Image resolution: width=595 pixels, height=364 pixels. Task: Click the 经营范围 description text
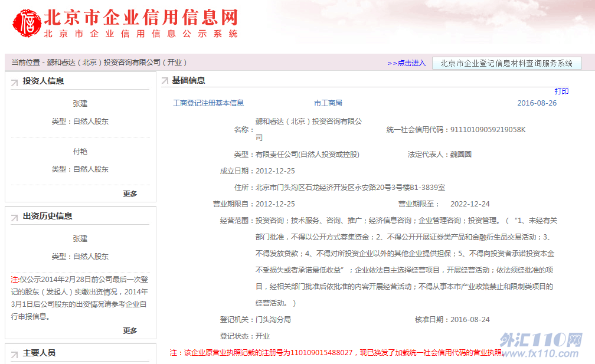point(406,261)
